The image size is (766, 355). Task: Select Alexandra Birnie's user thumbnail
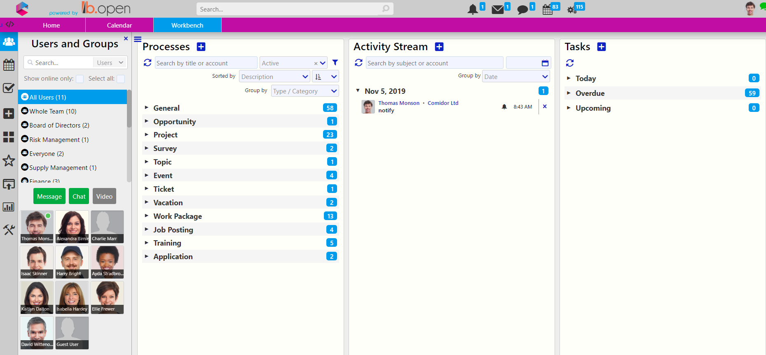(x=72, y=226)
